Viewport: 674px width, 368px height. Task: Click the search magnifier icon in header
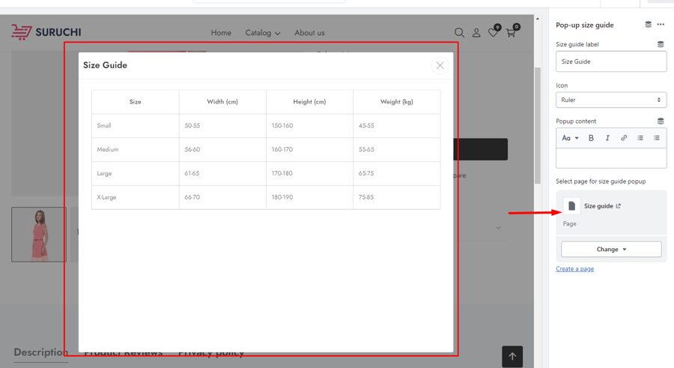[459, 33]
